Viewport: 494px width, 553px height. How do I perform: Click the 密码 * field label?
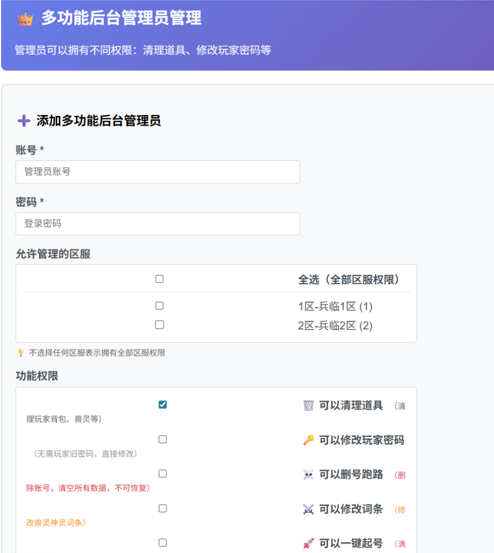(30, 202)
